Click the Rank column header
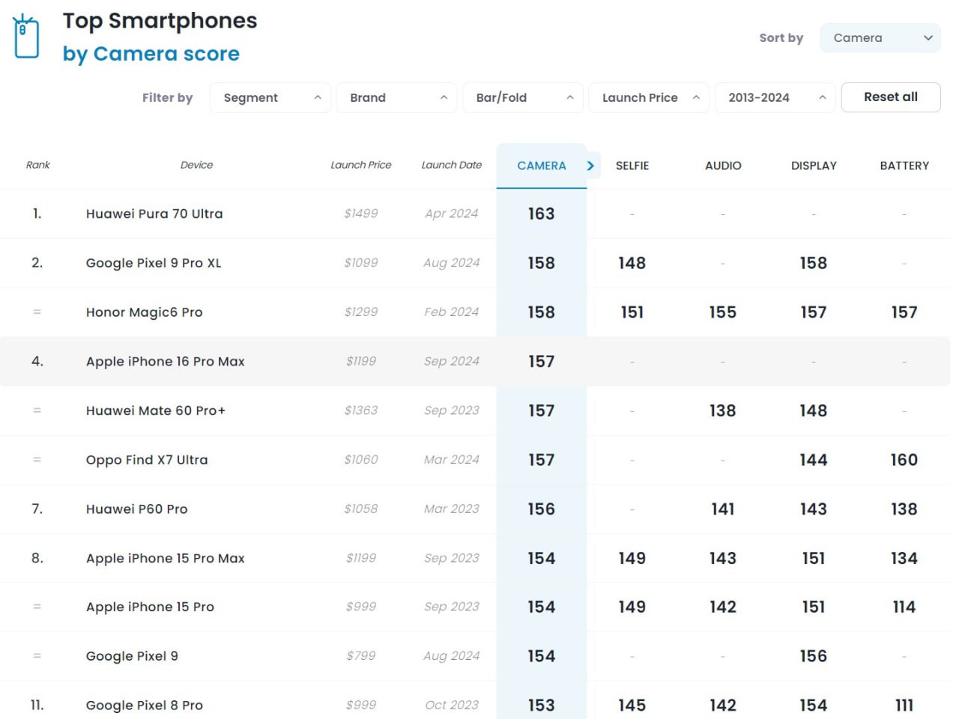Screen dimensions: 959x719 [37, 165]
